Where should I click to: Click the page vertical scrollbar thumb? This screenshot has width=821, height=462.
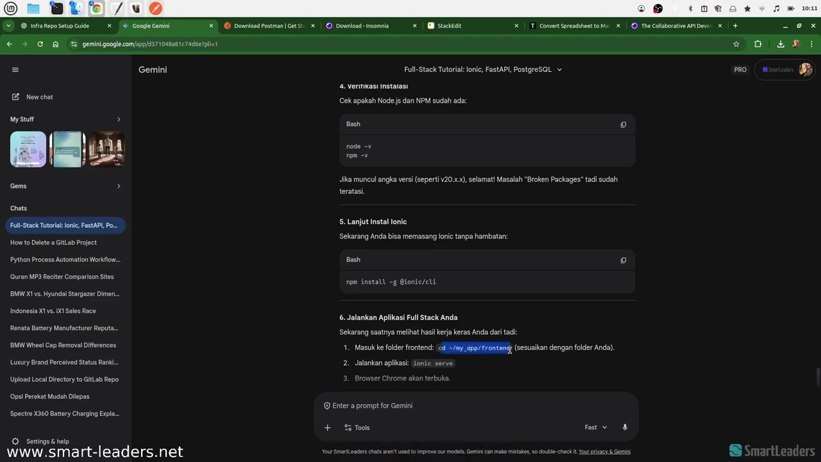coord(818,376)
